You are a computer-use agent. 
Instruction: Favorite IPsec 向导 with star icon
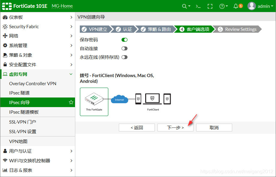[71, 102]
